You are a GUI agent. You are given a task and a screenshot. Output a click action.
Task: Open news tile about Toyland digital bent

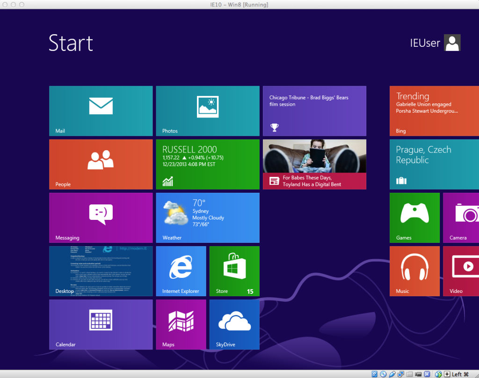[x=315, y=164]
